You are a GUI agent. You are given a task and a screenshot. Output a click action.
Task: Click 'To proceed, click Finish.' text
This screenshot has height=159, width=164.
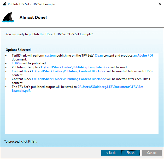[x=21, y=142]
